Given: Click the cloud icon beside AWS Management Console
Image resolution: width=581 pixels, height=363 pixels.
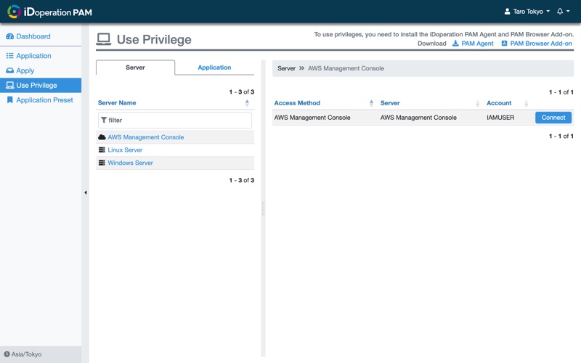Looking at the screenshot, I should (102, 137).
